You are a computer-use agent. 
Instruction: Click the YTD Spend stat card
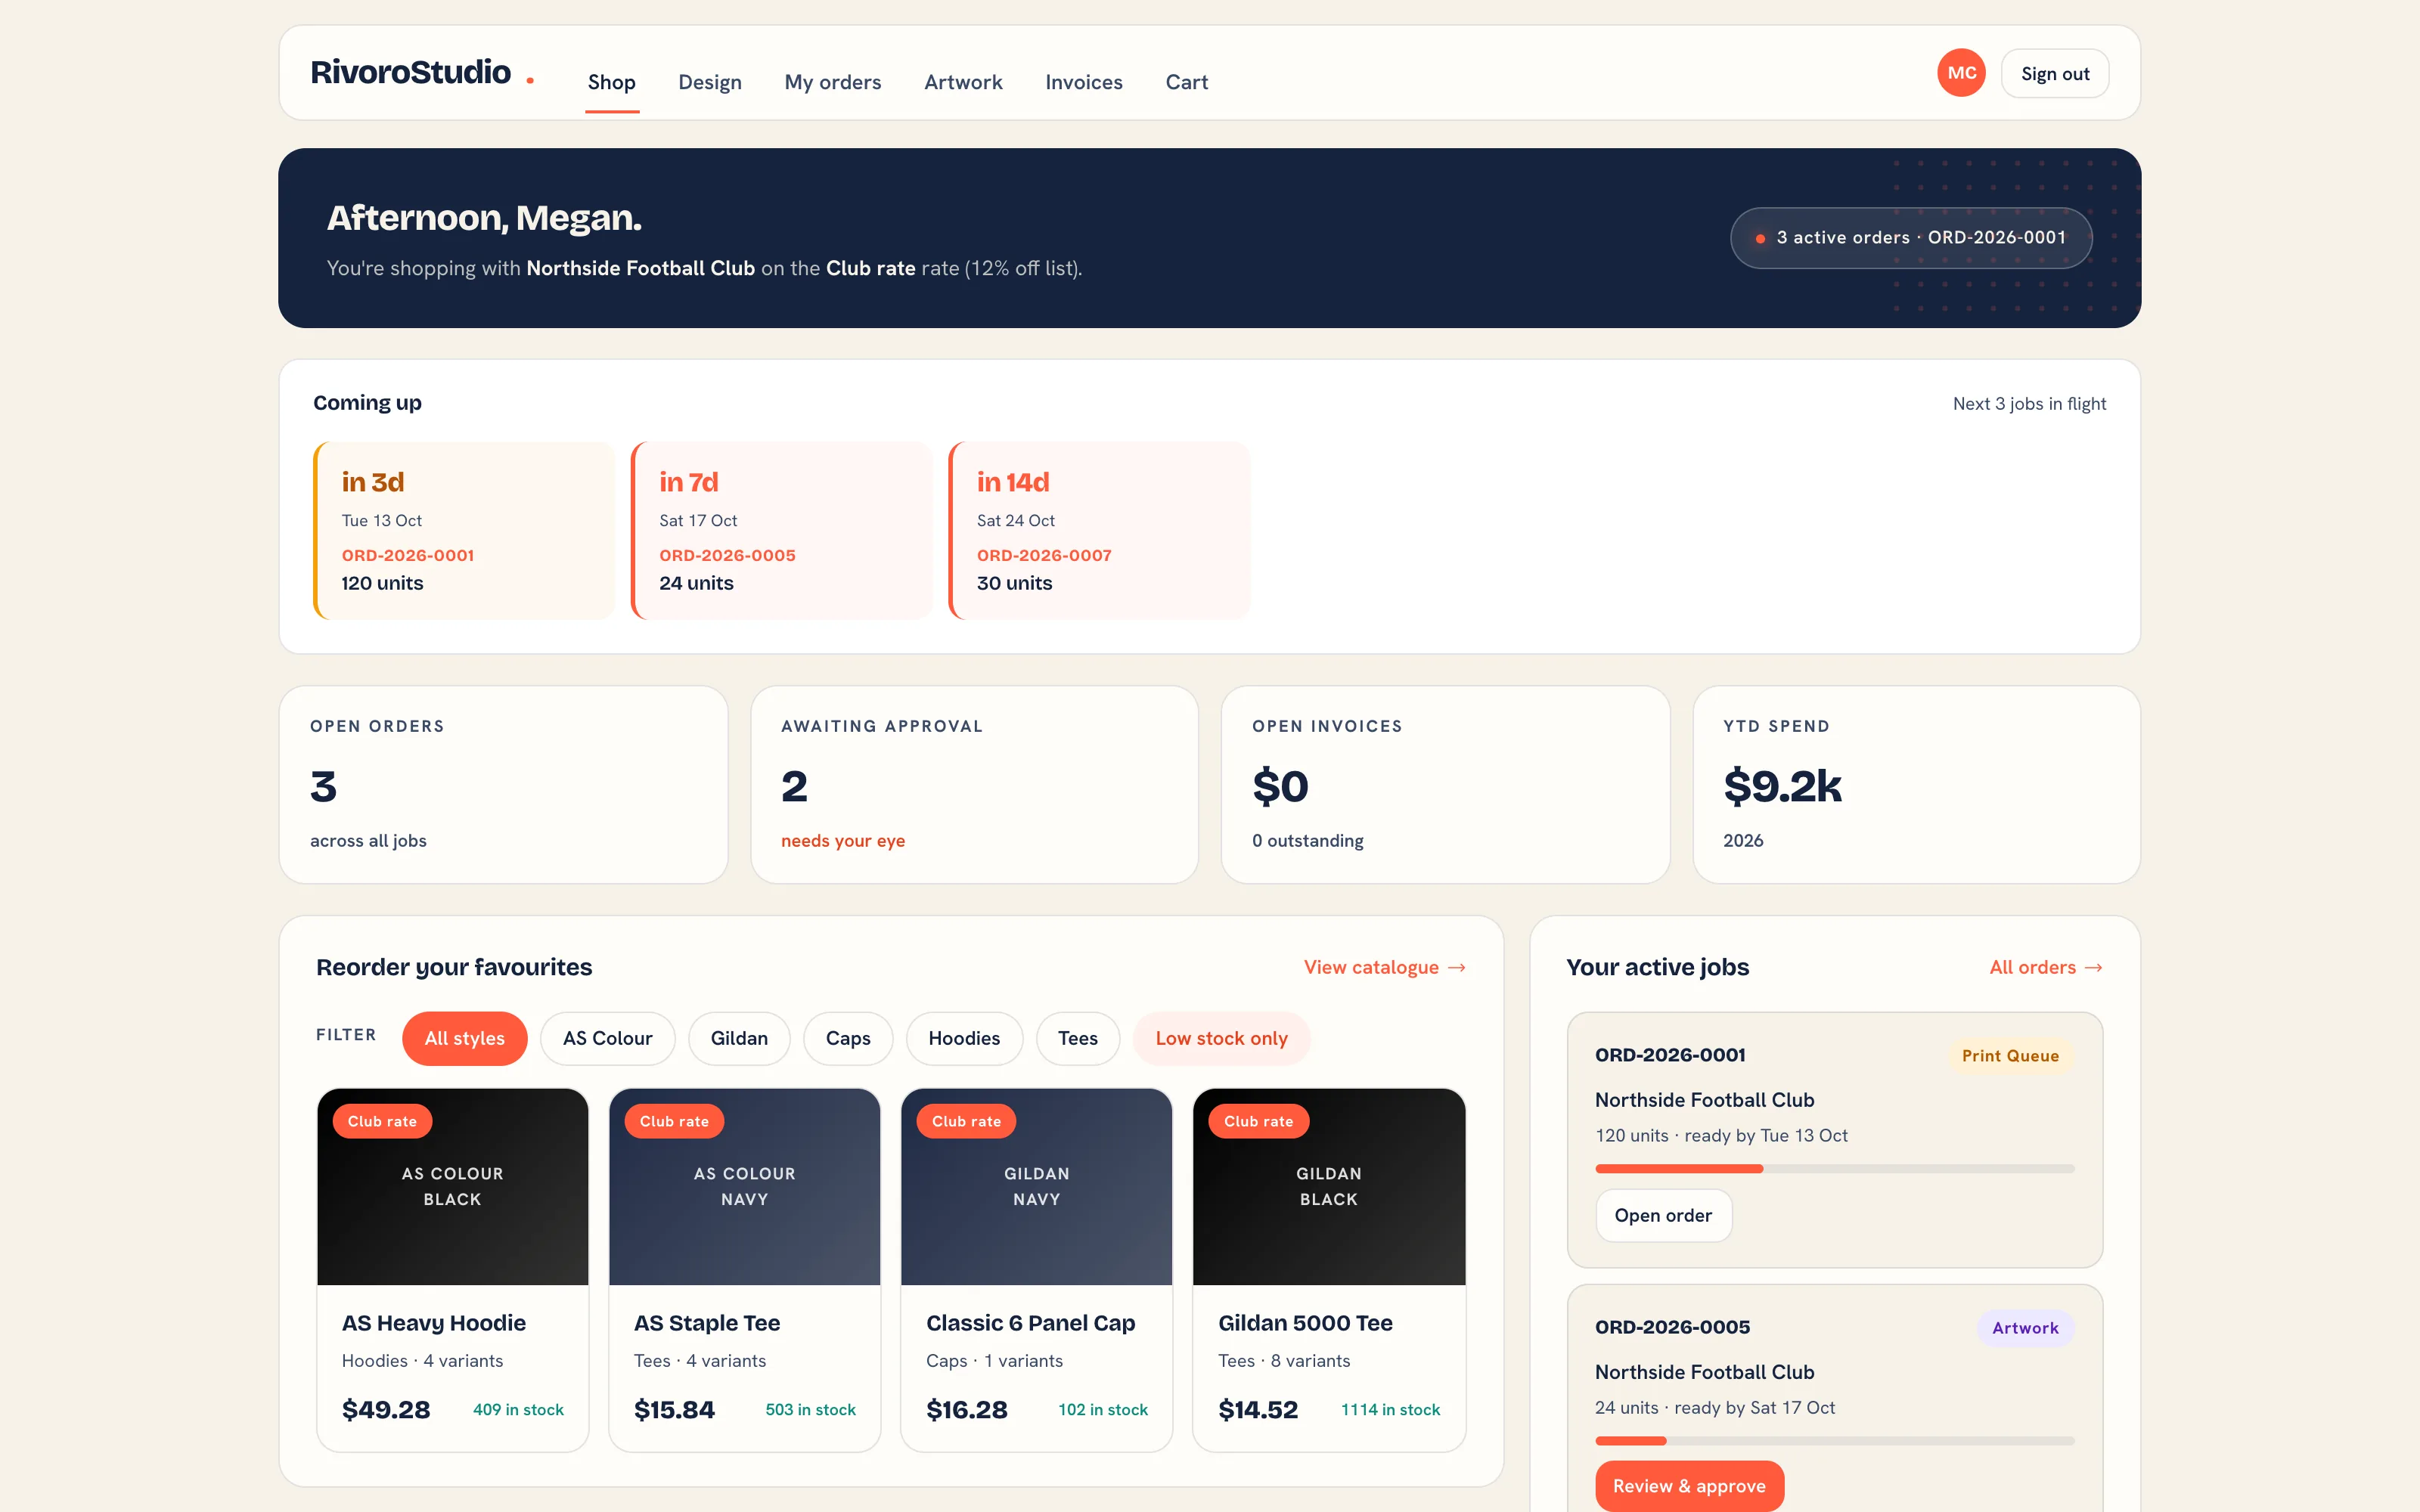(x=1916, y=784)
